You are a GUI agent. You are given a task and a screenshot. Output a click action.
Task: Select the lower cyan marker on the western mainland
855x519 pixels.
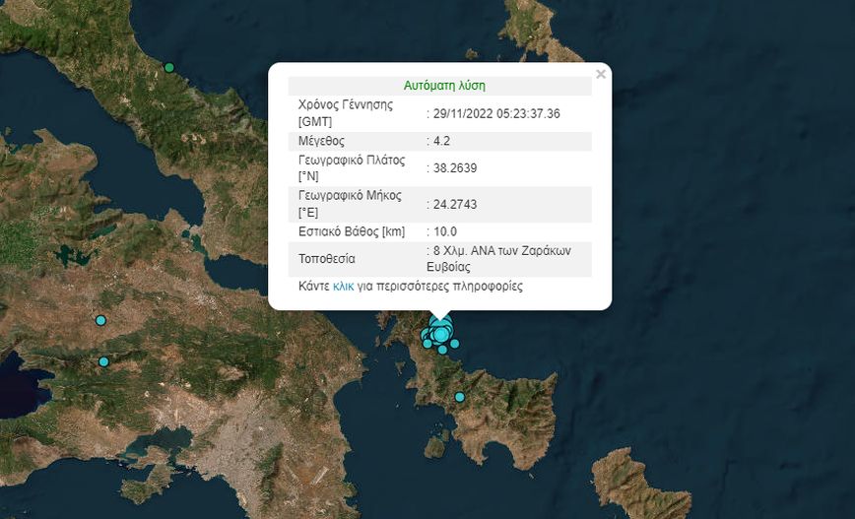tap(103, 361)
